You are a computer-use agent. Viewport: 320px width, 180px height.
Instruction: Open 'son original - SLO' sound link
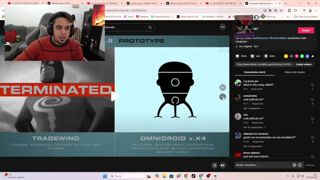click(x=248, y=46)
